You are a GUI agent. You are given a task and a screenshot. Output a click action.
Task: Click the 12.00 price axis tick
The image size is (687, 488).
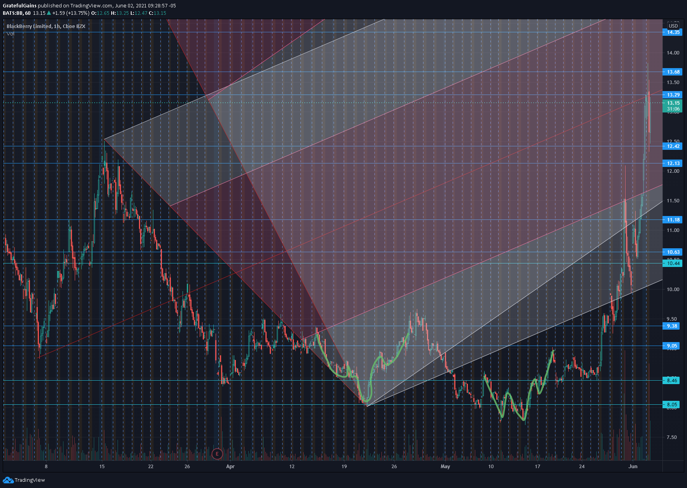pyautogui.click(x=673, y=171)
